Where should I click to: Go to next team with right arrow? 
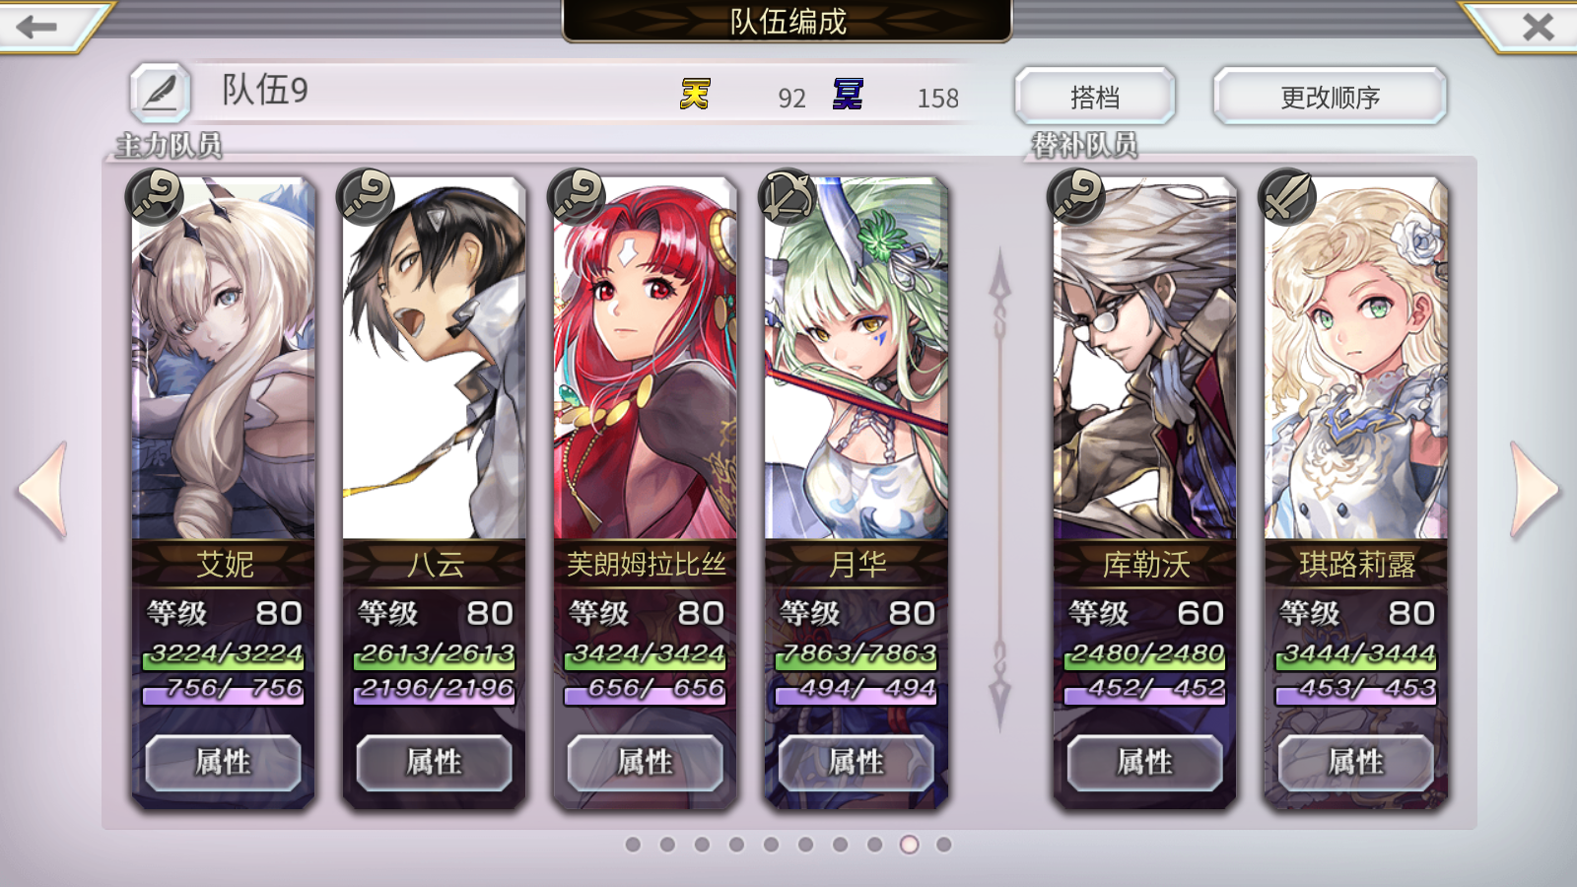pyautogui.click(x=1535, y=490)
